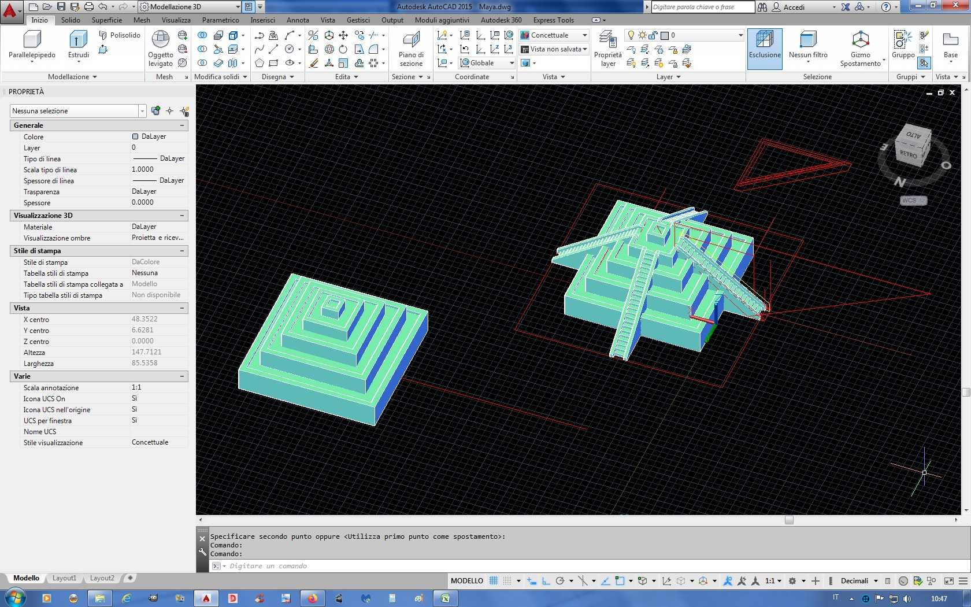Click the quick select icon in Proprietà panel
The width and height of the screenshot is (971, 607).
[x=184, y=111]
